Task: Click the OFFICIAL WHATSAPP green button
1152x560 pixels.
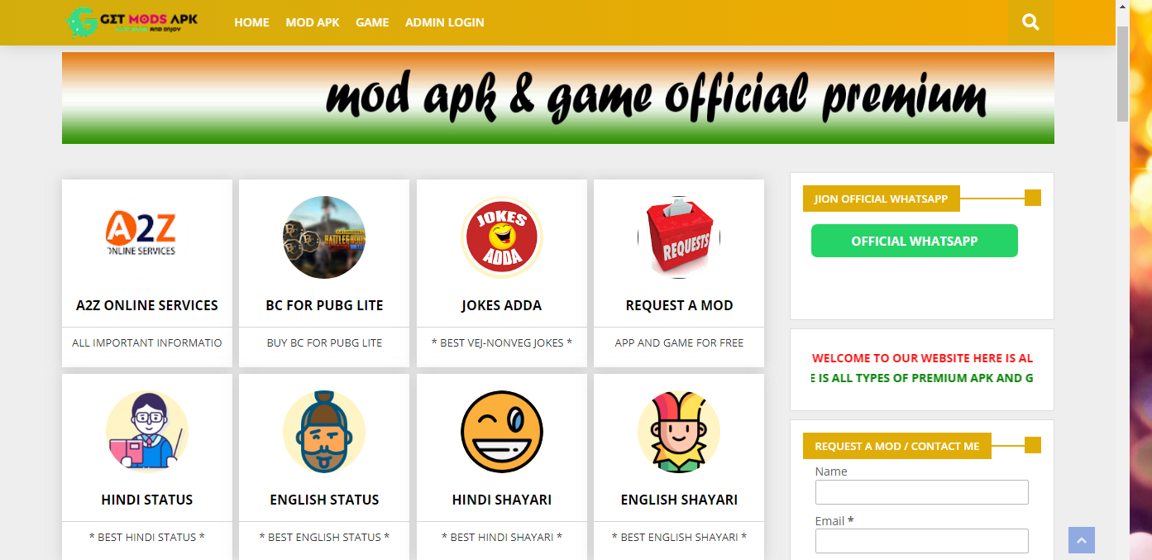Action: point(915,241)
